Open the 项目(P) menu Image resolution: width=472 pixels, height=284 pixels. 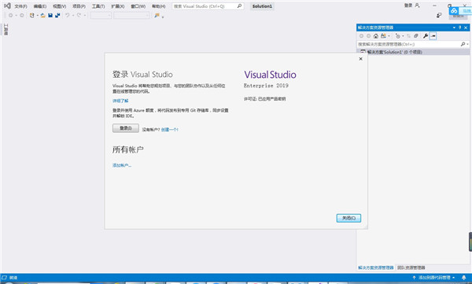79,6
